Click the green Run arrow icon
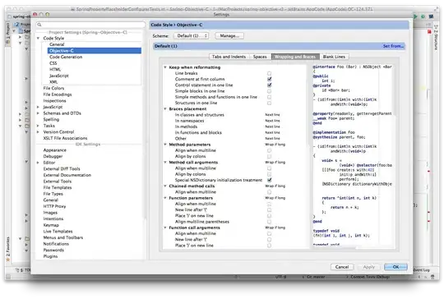Screen dimensions: 444x299 pos(415,16)
